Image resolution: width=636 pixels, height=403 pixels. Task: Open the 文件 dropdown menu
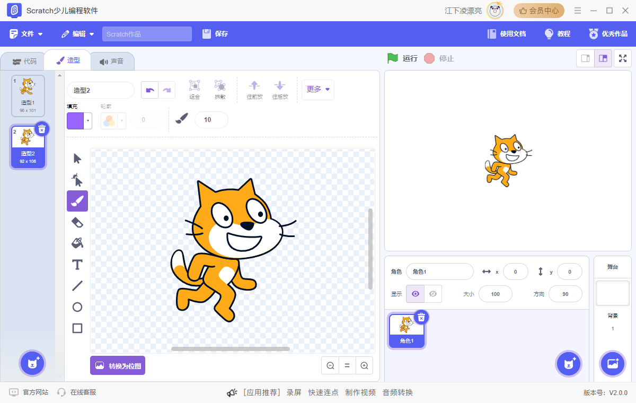coord(26,34)
